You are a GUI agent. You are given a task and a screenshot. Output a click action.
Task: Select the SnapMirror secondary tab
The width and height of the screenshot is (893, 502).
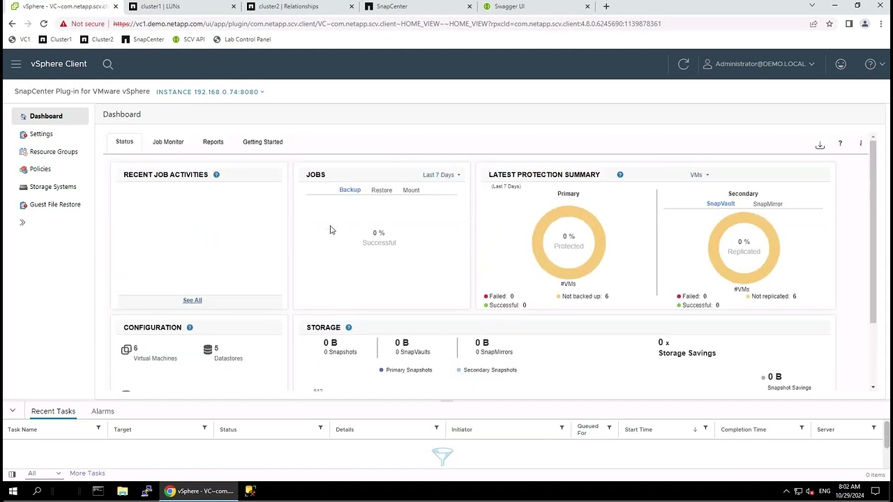767,204
